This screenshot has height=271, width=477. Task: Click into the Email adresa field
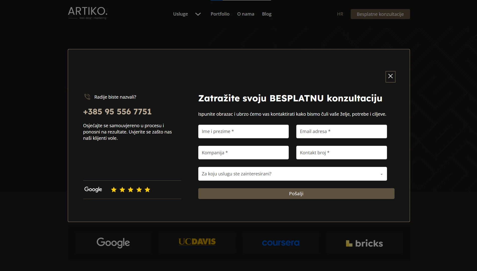(341, 131)
